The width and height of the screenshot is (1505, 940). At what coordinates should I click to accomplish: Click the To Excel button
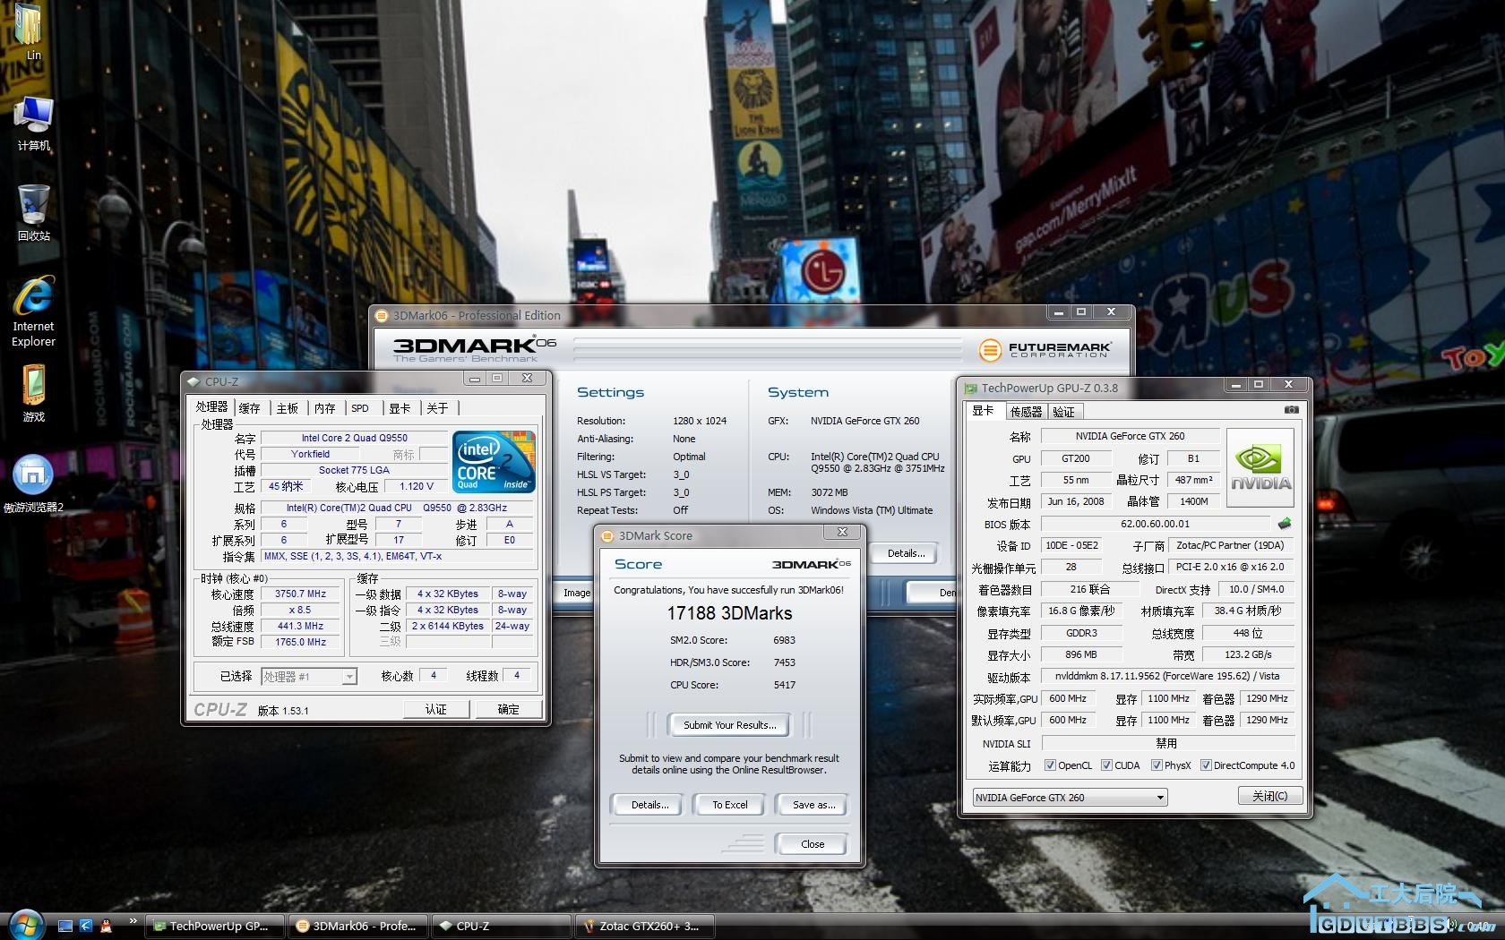(x=730, y=805)
